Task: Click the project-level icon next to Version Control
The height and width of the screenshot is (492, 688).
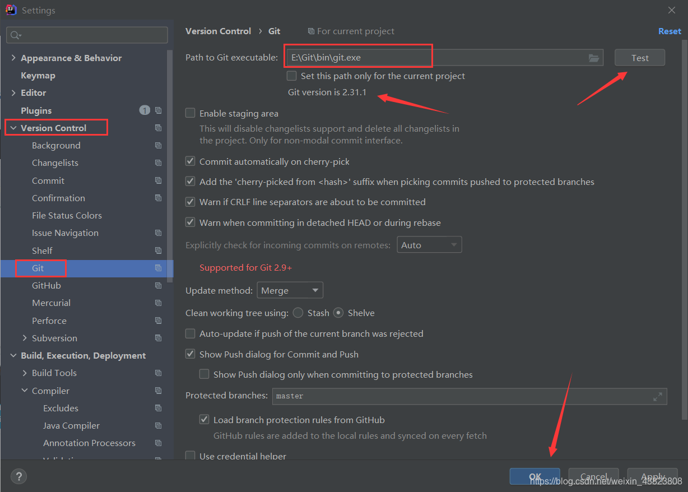Action: click(159, 128)
